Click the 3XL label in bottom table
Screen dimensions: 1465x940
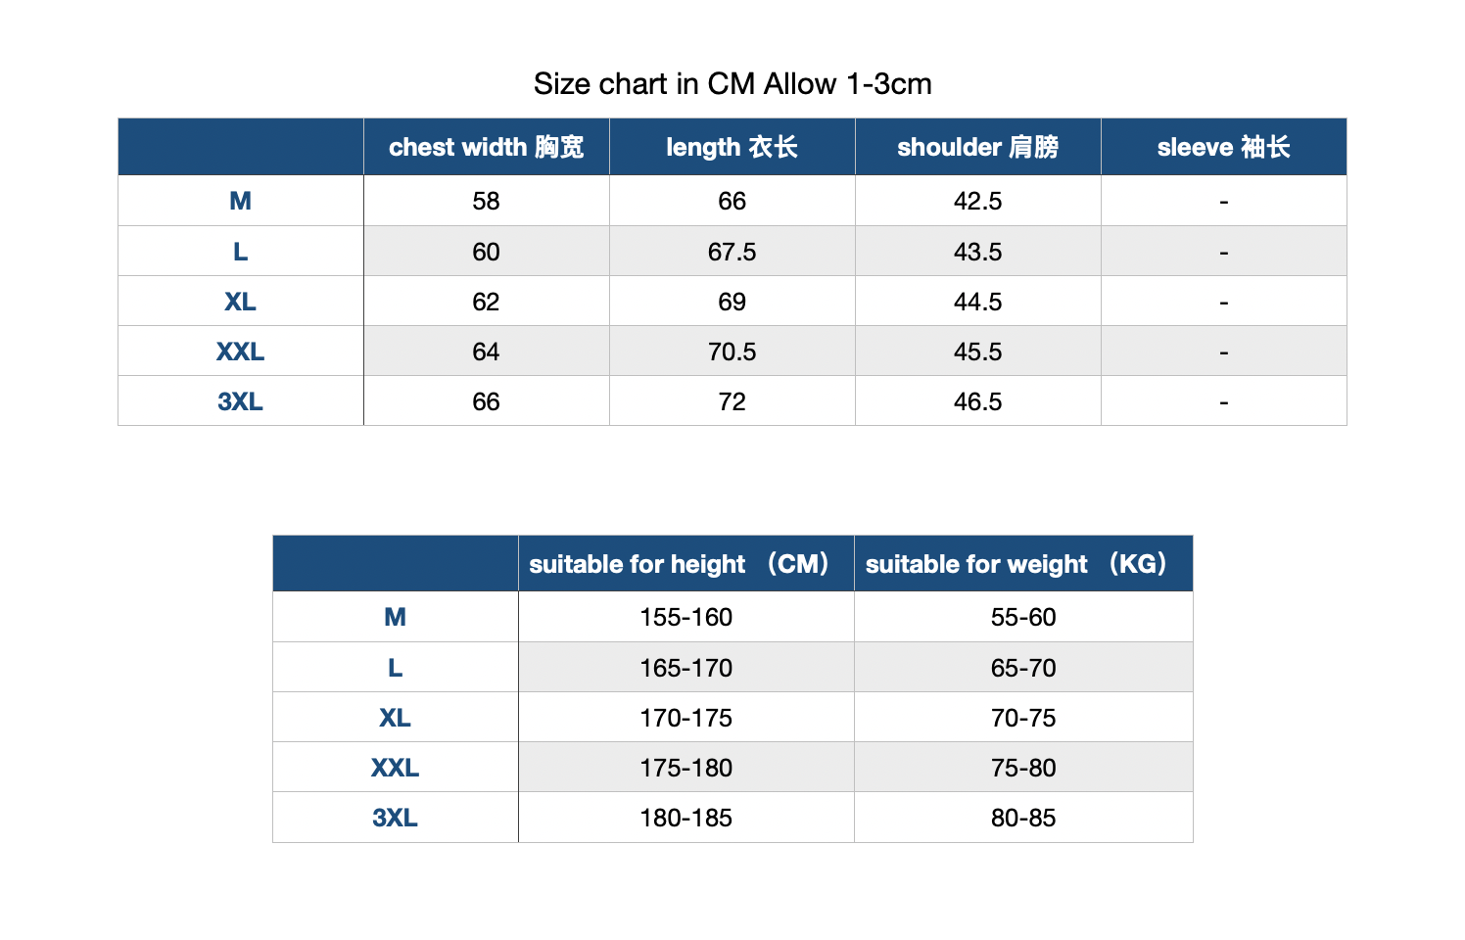[x=395, y=818]
